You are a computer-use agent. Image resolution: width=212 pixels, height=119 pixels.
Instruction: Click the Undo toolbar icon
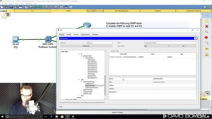click(x=36, y=7)
